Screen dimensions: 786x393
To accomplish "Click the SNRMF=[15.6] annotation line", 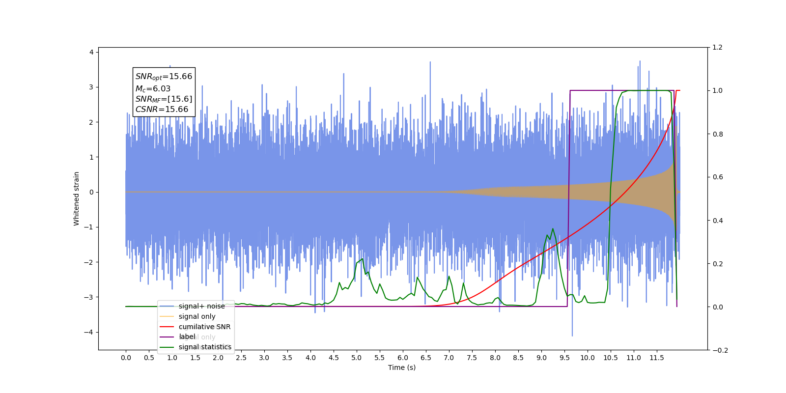I will point(164,99).
